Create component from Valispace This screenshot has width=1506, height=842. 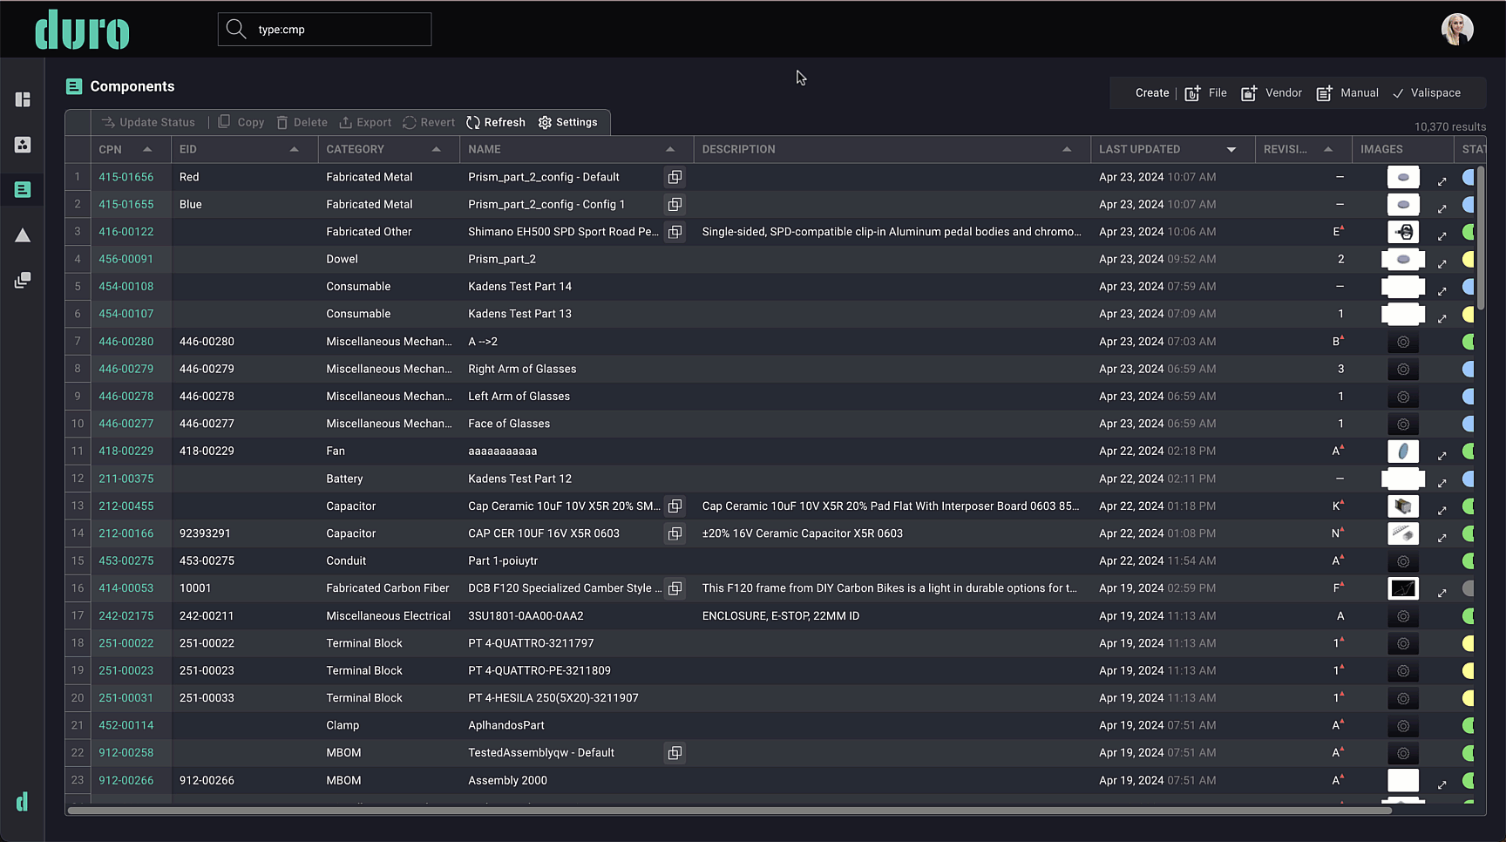click(1427, 93)
